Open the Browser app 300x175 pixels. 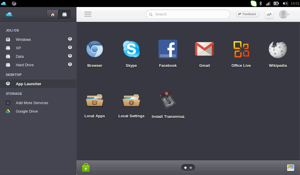pyautogui.click(x=95, y=49)
